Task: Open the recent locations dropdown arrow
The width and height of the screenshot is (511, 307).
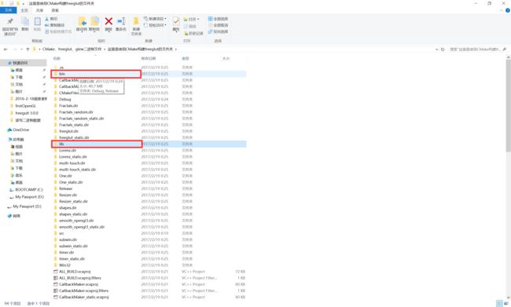Action: click(21, 49)
